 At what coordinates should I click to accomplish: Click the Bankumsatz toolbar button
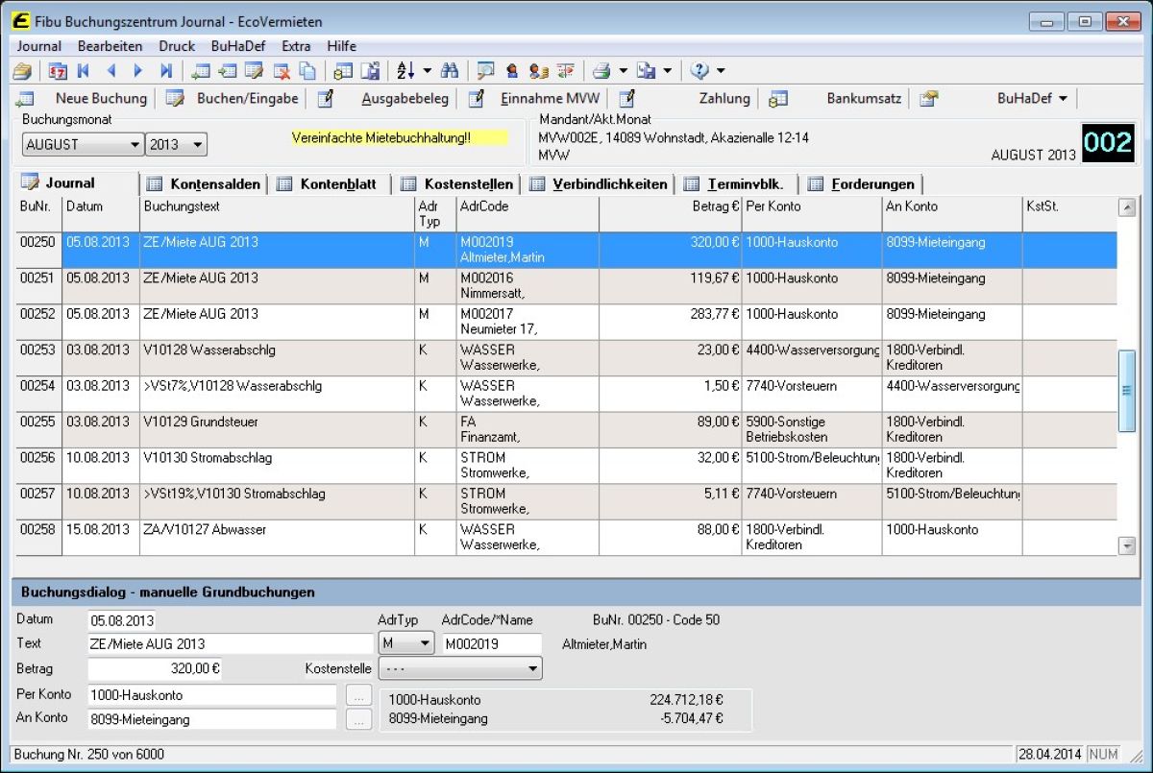[x=836, y=98]
